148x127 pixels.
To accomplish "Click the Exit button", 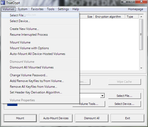I will point(127,118).
